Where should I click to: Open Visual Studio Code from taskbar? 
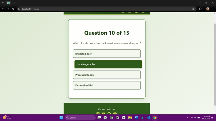click(149, 118)
